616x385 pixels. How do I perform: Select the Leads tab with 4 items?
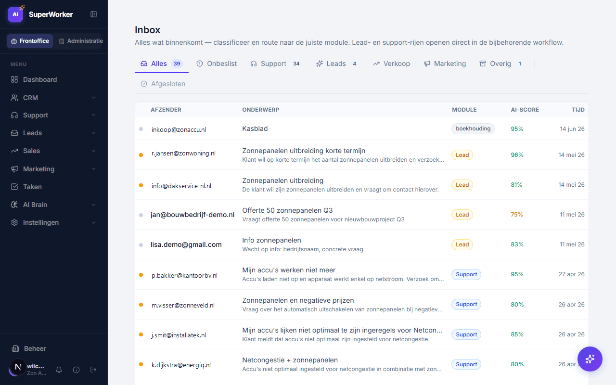click(336, 64)
